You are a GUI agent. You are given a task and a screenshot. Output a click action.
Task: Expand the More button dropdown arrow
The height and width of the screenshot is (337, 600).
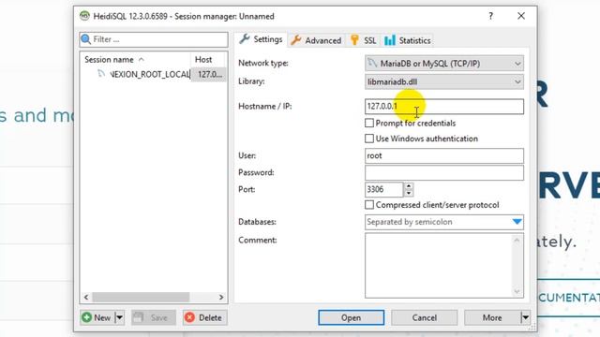525,317
